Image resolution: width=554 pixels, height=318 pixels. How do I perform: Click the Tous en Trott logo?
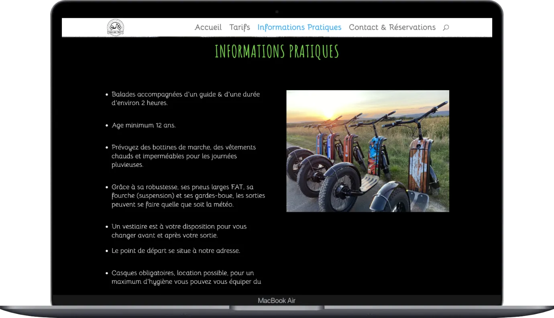(115, 27)
